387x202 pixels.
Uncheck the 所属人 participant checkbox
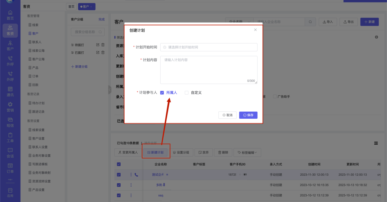(x=162, y=93)
